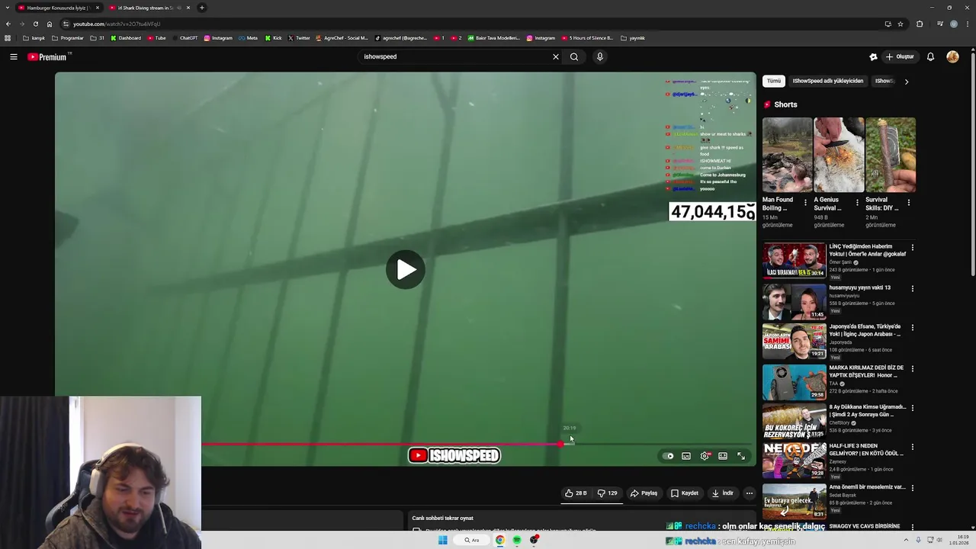Open the Dashboard bookmark
This screenshot has width=976, height=549.
[126, 38]
